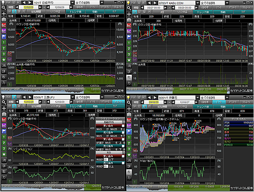Screen dimensions: 254x192
Task: Check second 買い条件 checkbox under 移動平均
Action: pos(123,139)
